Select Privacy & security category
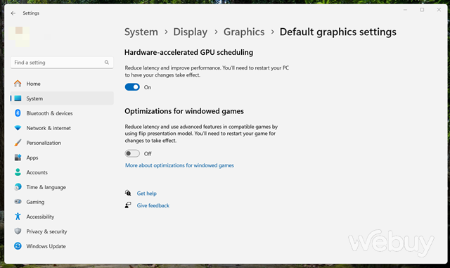The height and width of the screenshot is (268, 450). coord(62,231)
